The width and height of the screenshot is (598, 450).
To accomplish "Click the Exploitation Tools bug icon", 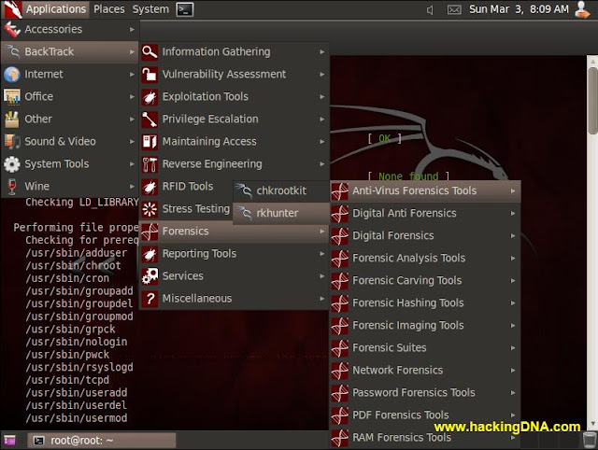I will (149, 97).
